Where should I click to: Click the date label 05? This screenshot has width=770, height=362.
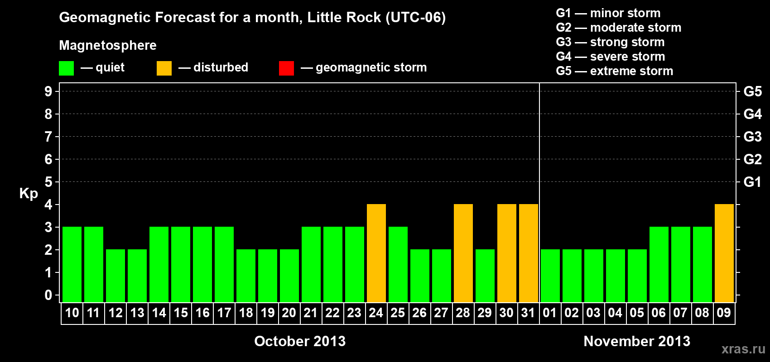(x=637, y=313)
